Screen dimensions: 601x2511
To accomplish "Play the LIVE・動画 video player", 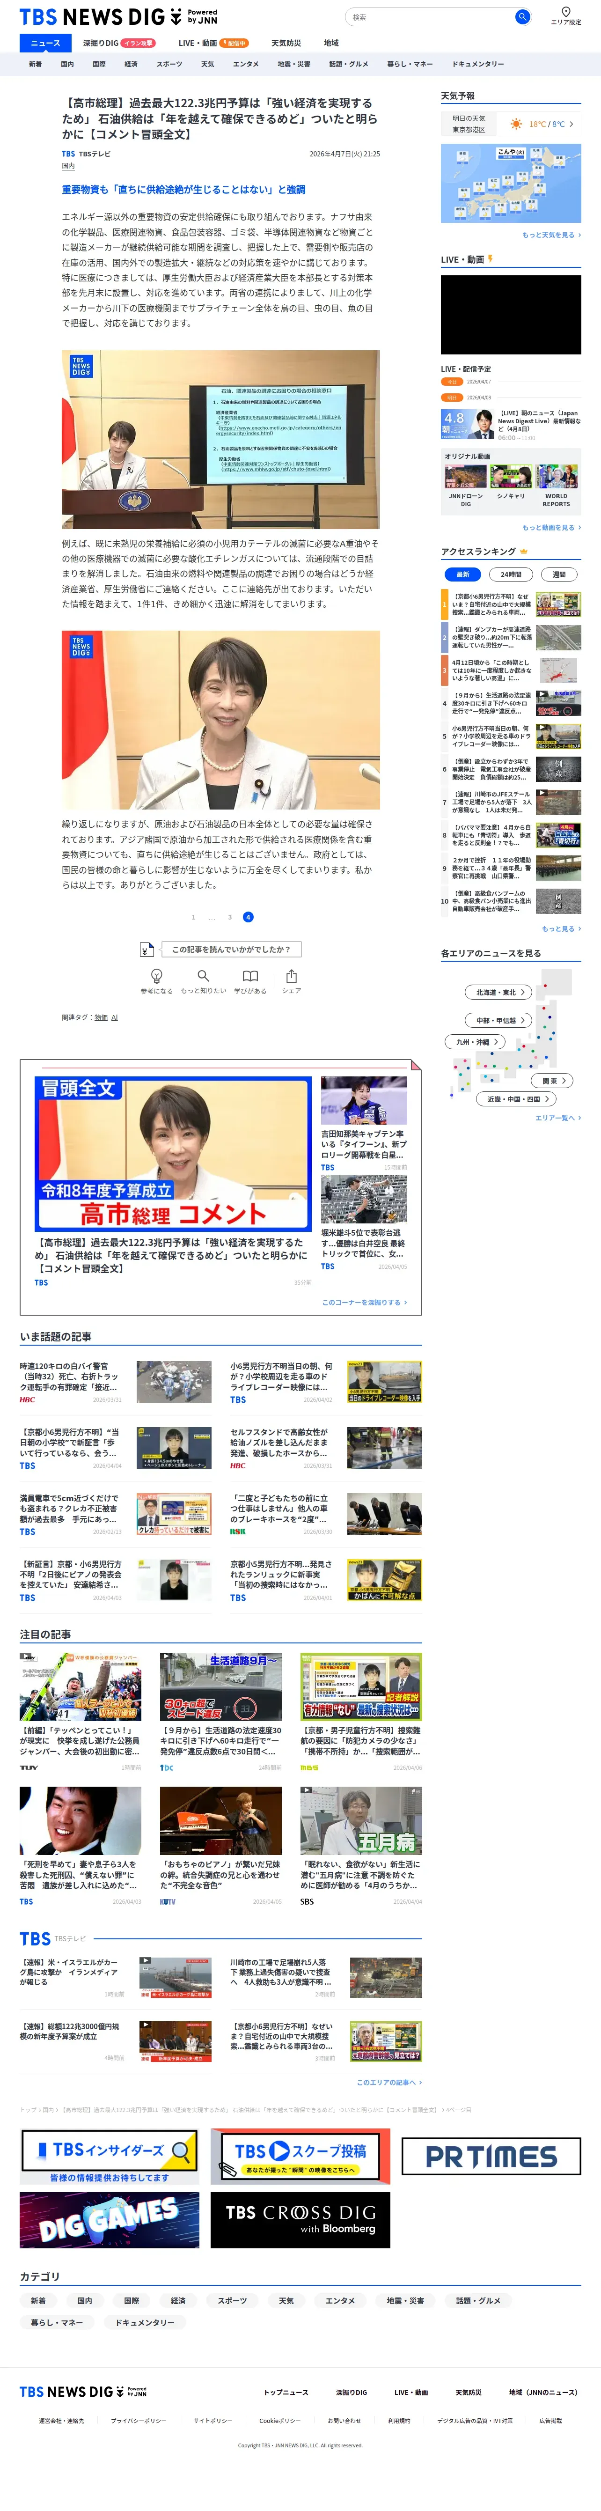I will (512, 314).
